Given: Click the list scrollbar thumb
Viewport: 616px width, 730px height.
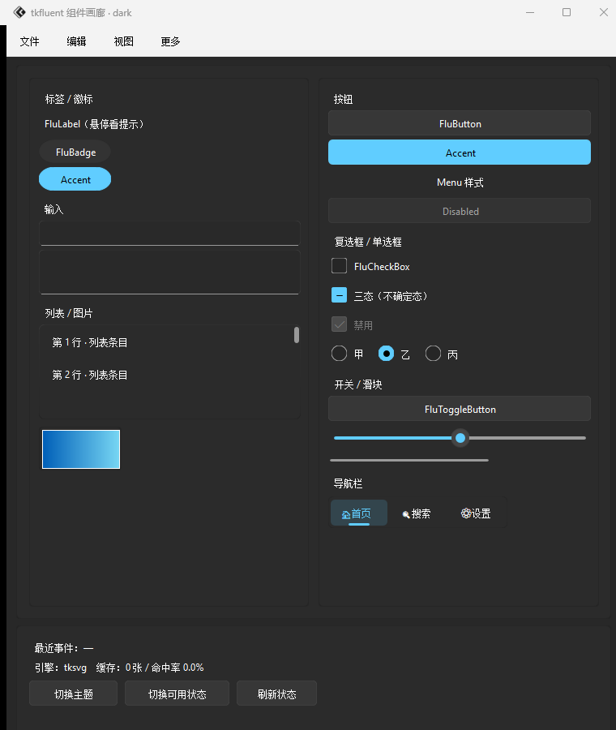Looking at the screenshot, I should [297, 335].
